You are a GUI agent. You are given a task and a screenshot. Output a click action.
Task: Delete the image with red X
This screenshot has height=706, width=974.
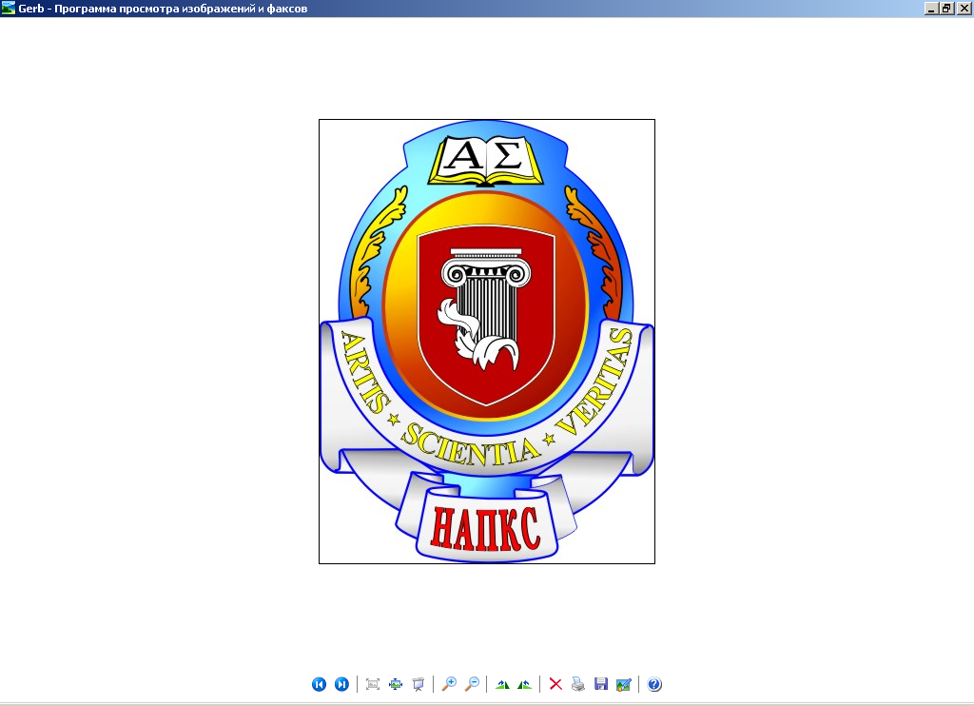point(555,684)
